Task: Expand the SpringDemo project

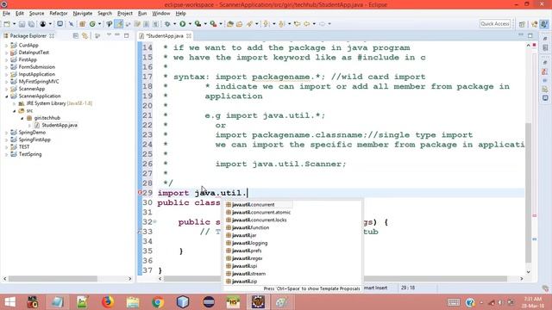Action: coord(6,133)
